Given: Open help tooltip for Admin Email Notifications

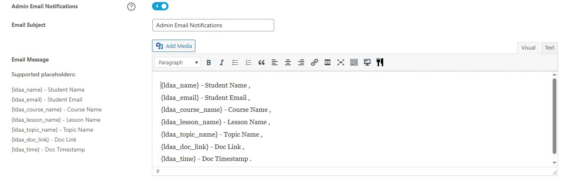Looking at the screenshot, I should [x=131, y=7].
